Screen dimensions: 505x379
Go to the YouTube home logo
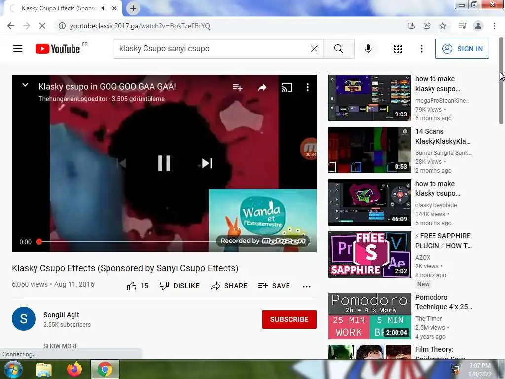[58, 49]
